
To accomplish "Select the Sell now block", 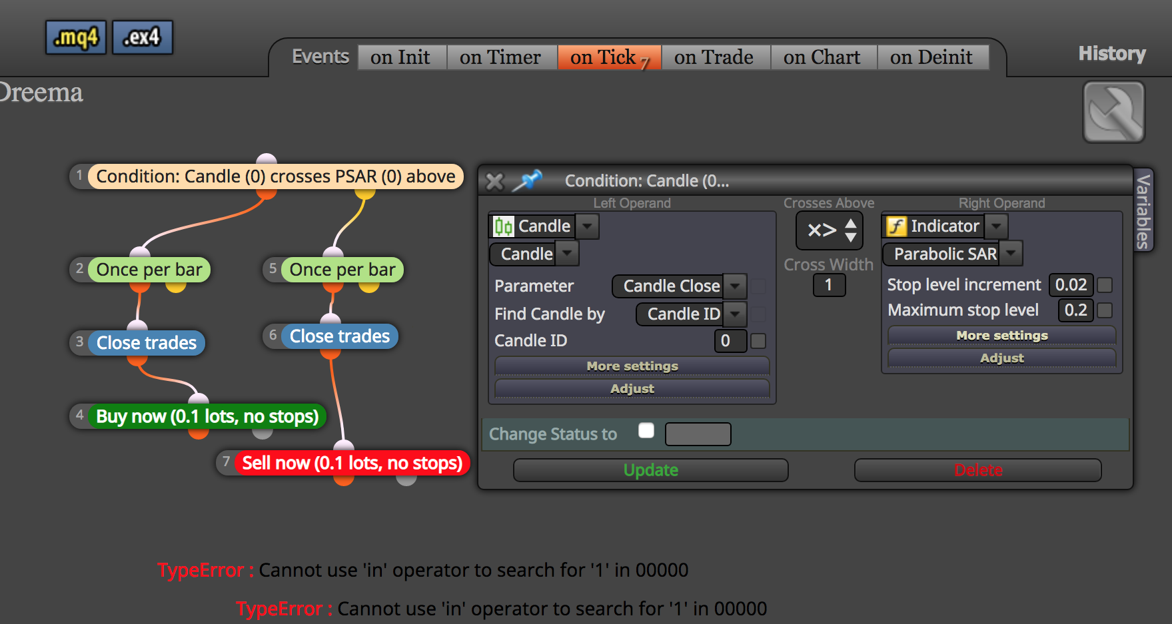I will point(352,463).
